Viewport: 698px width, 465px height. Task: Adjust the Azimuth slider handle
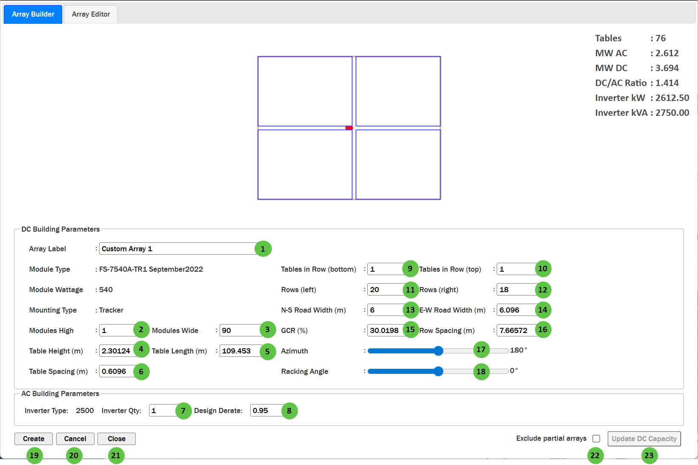point(438,350)
